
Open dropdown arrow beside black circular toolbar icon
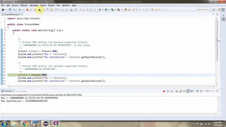[6, 10]
